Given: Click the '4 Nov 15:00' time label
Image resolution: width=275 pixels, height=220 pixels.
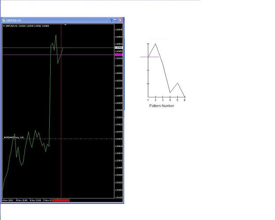Looking at the screenshot, I should [x=22, y=200].
